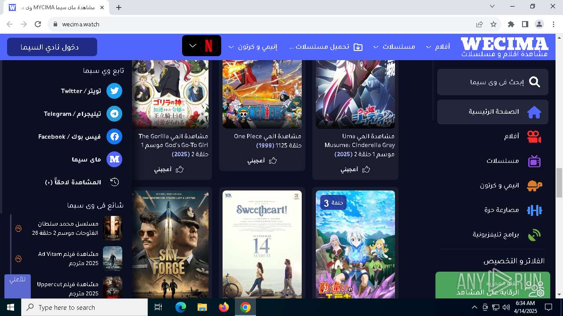Bookmark this page with star icon

click(x=494, y=24)
